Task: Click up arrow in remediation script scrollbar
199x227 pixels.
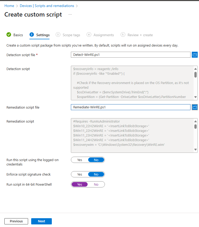Action: click(196, 121)
